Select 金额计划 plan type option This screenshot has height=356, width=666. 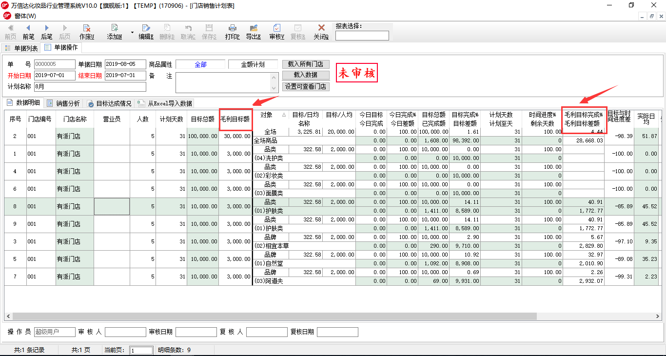click(253, 64)
